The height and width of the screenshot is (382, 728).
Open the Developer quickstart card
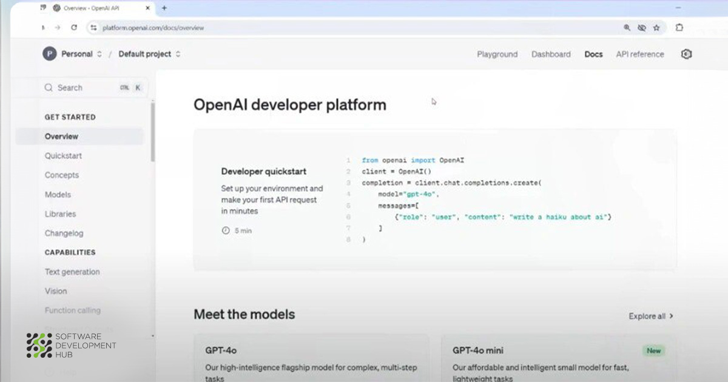pos(435,199)
